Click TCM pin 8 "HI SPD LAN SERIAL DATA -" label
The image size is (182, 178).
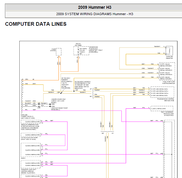(160, 89)
